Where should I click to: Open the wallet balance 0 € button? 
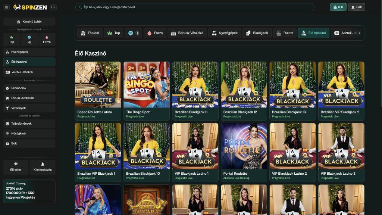pos(338,7)
